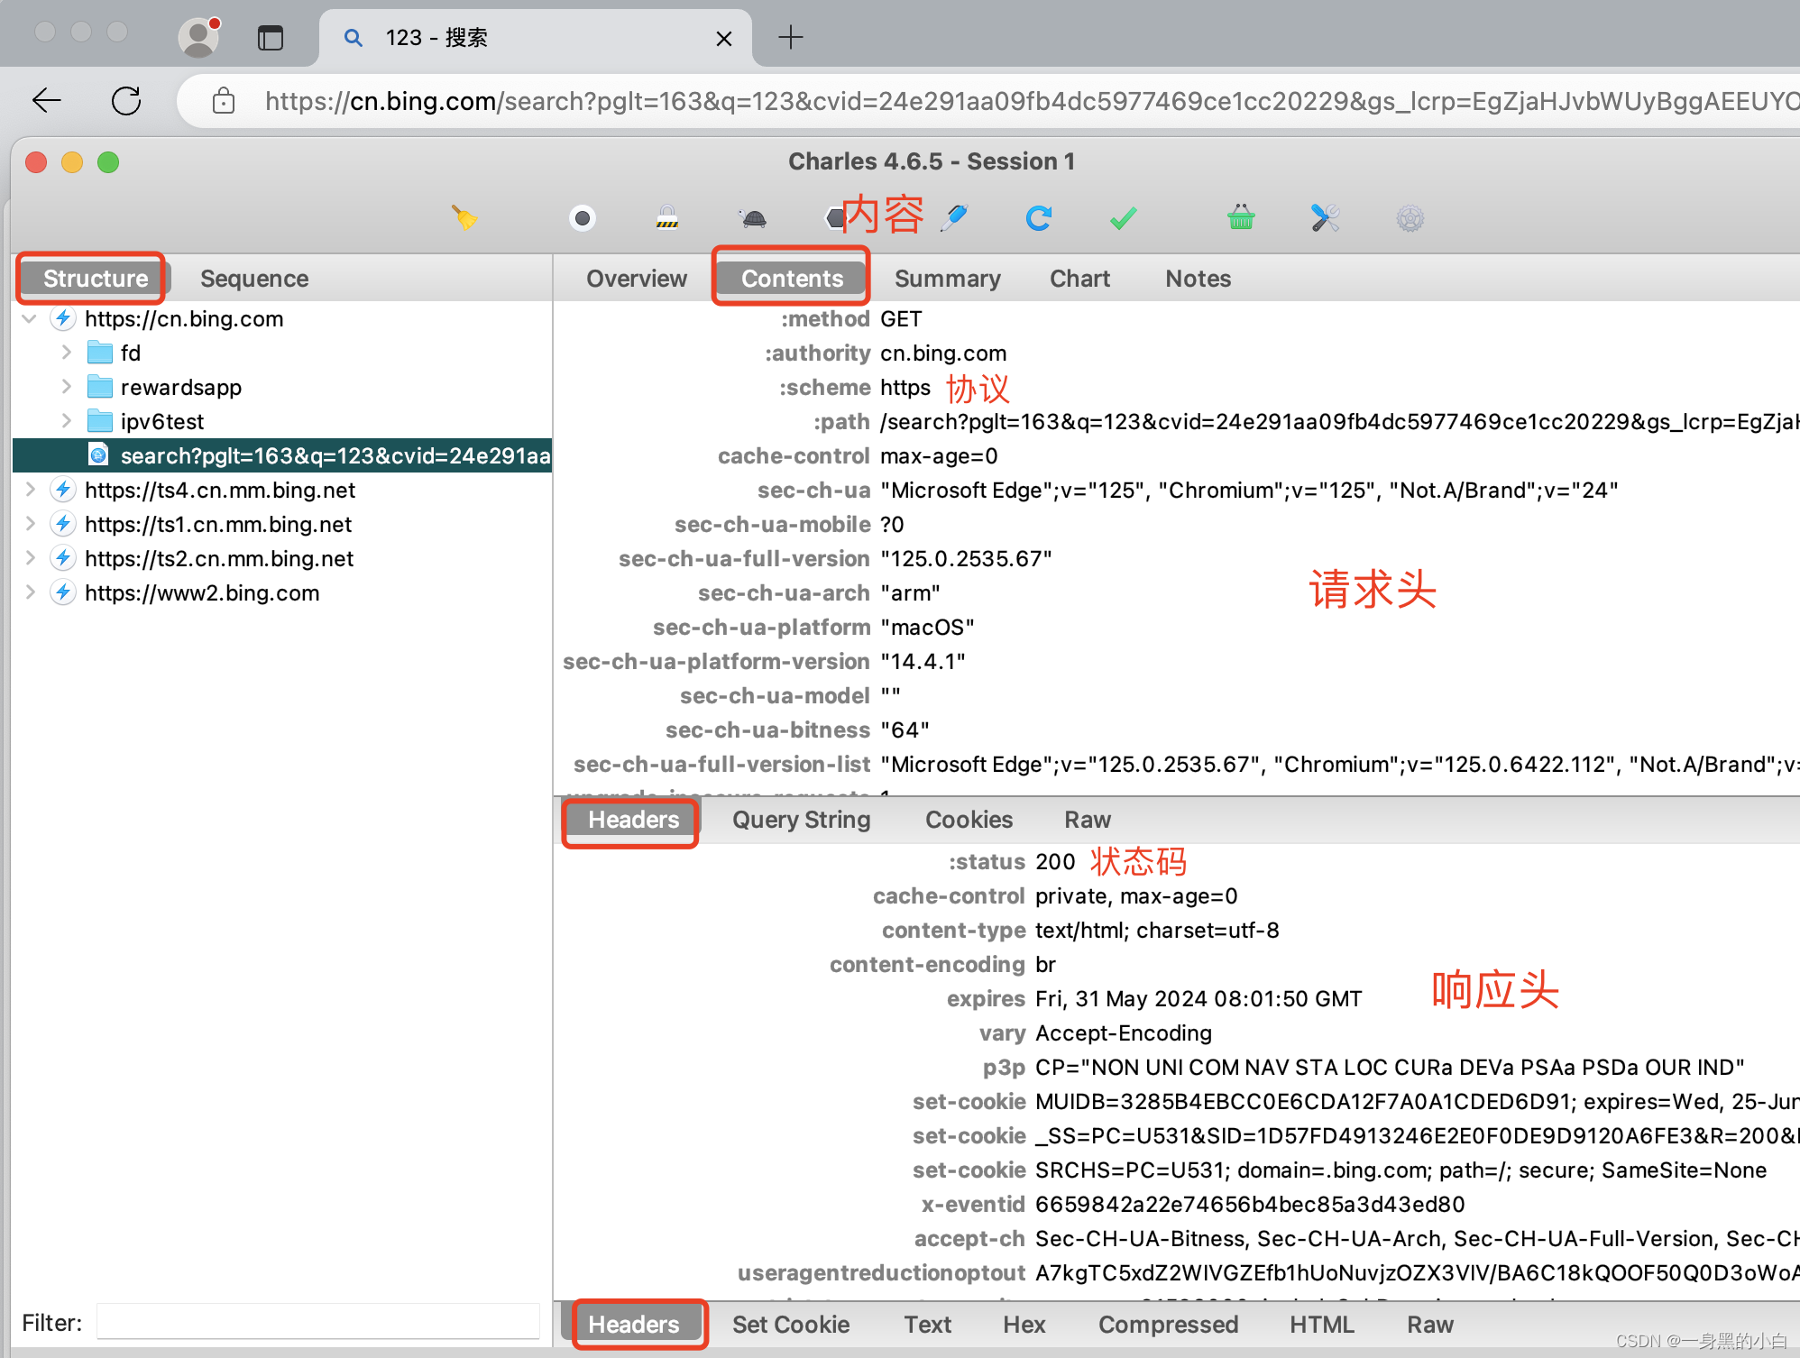Open the Tools wrench icon
This screenshot has width=1800, height=1358.
pos(1325,218)
